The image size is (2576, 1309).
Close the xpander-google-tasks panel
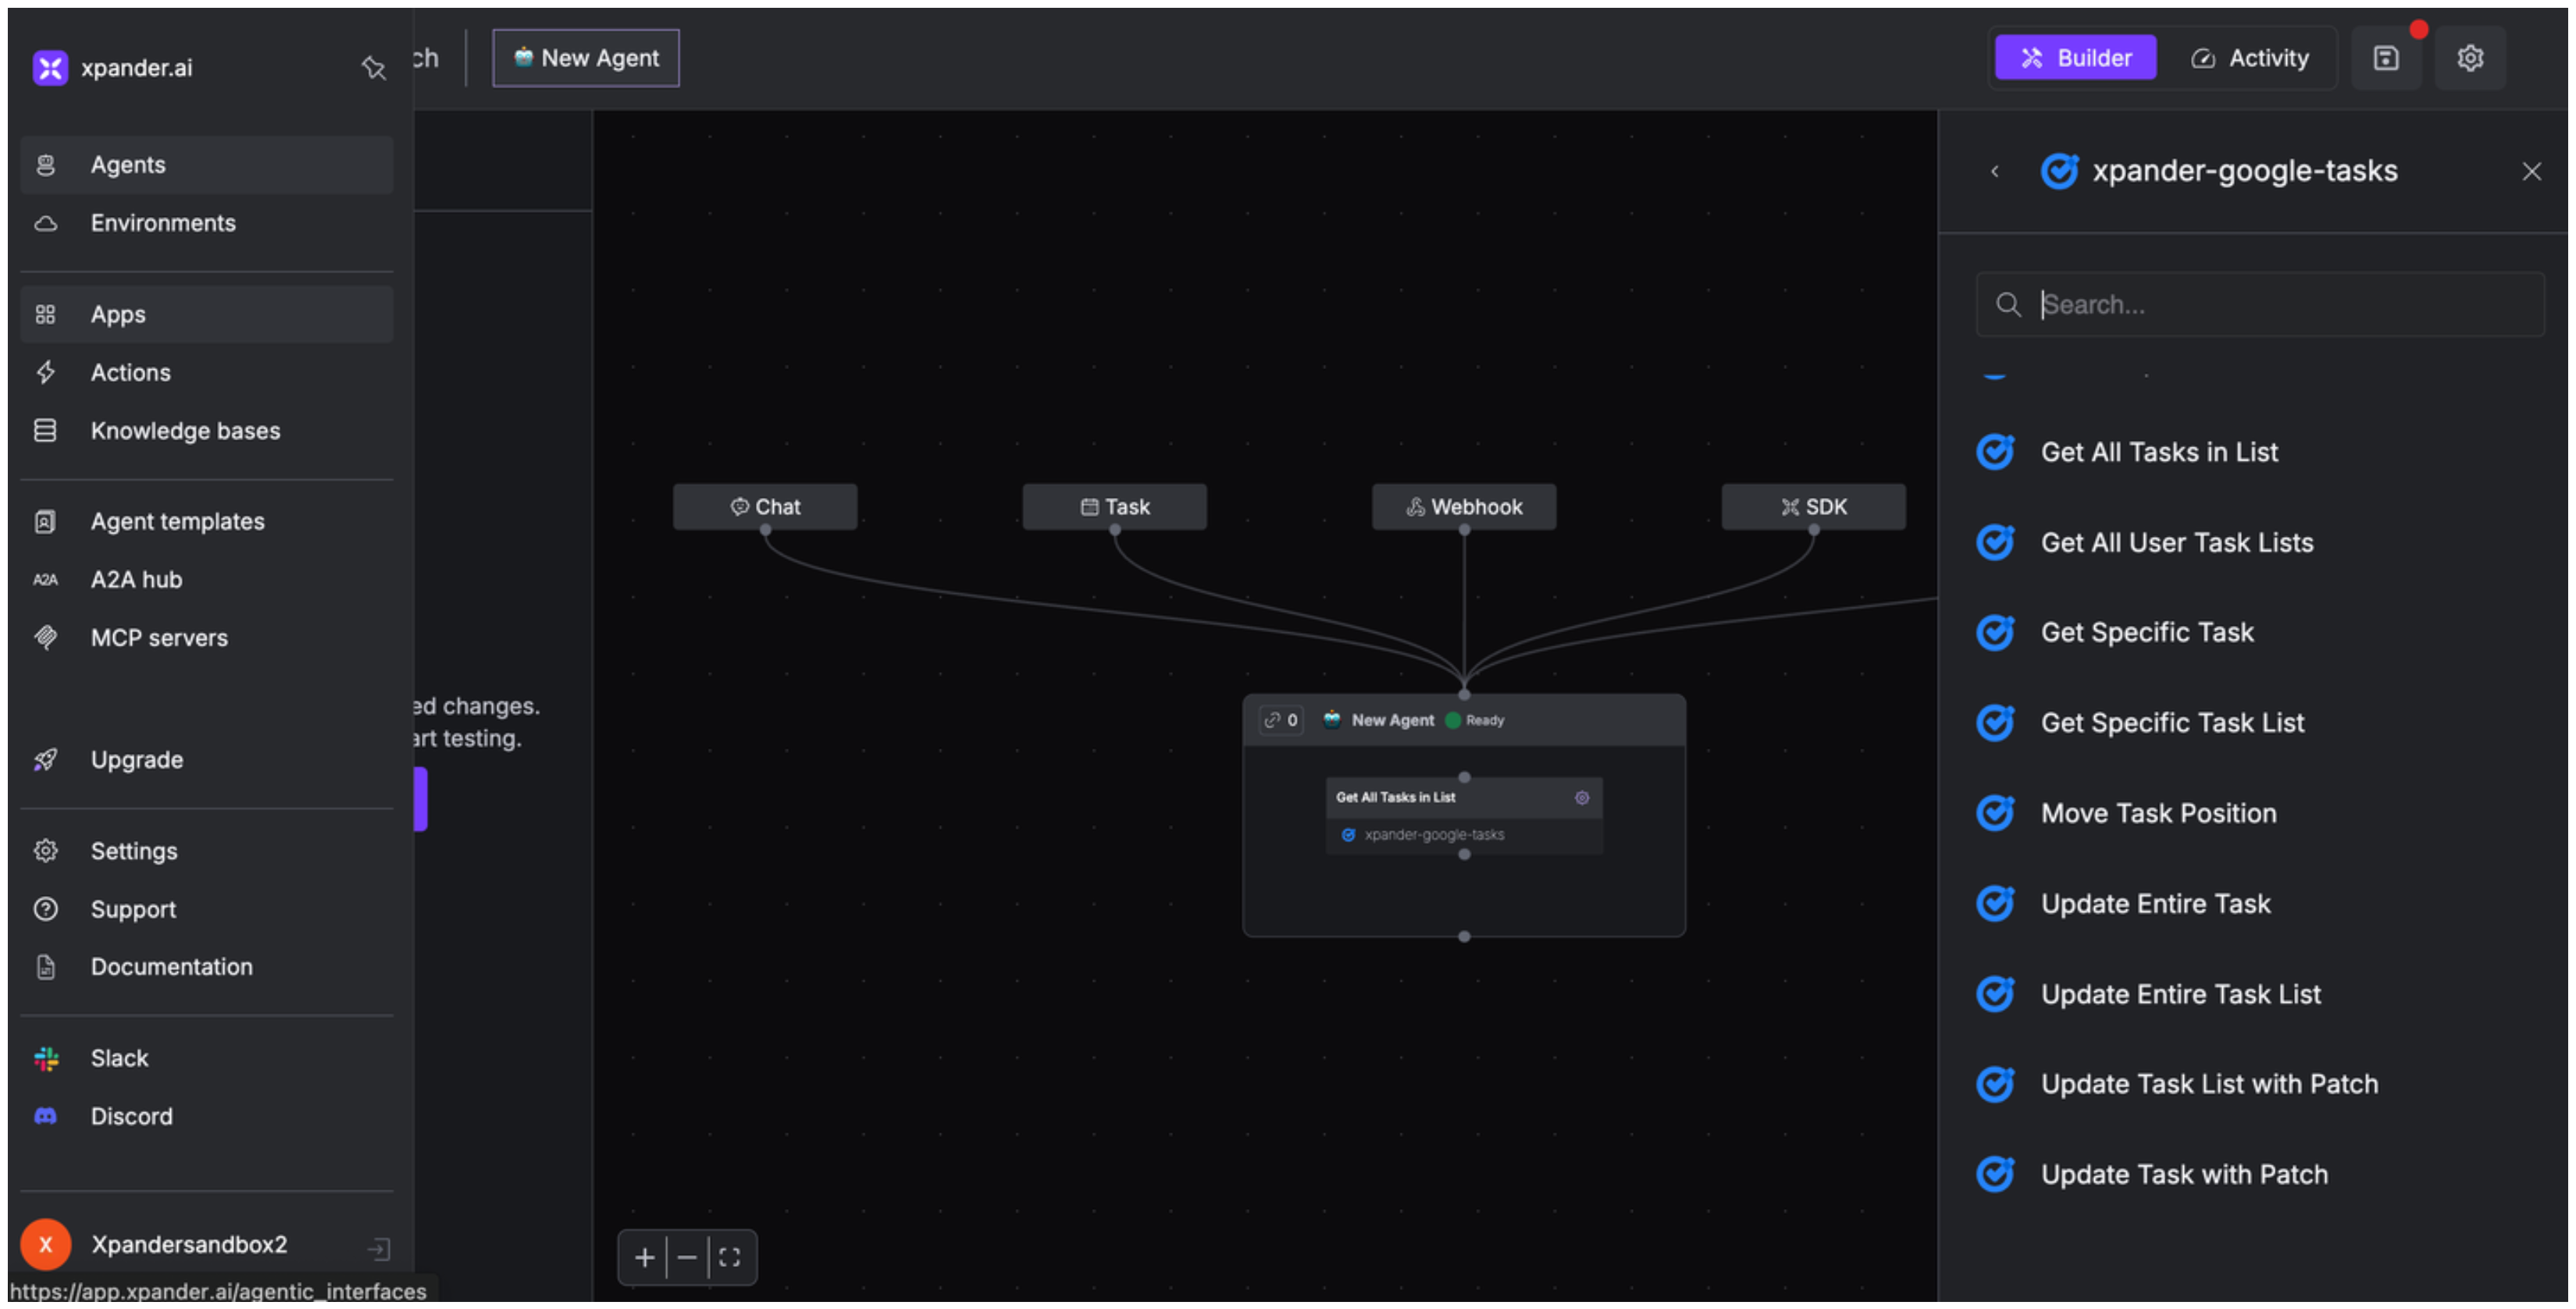pos(2531,172)
